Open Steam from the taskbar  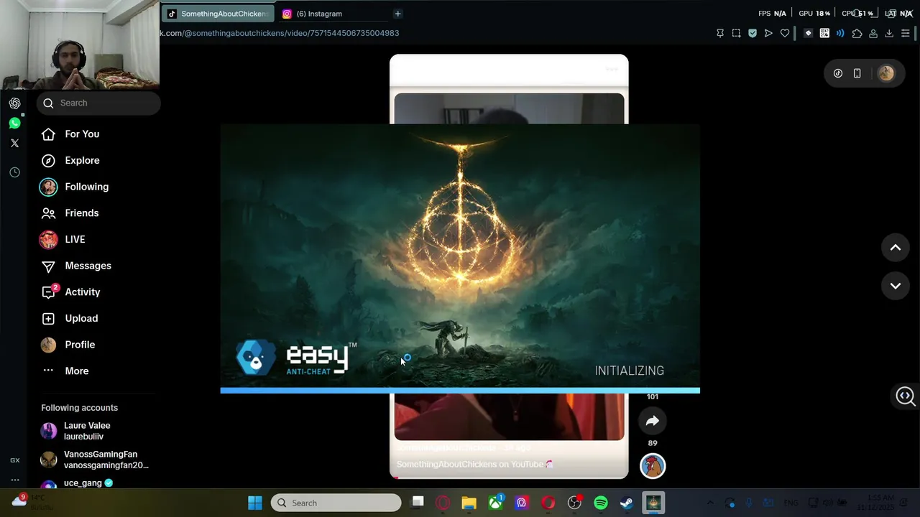point(627,503)
